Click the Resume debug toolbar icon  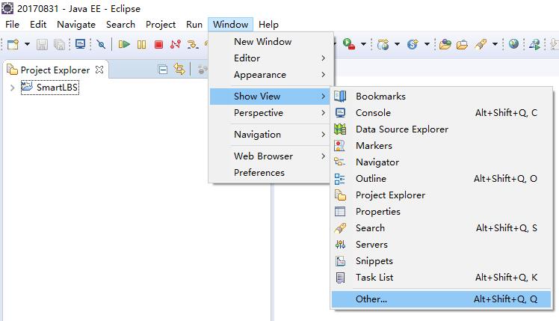124,45
